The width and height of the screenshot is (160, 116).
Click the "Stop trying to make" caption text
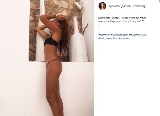134,18
